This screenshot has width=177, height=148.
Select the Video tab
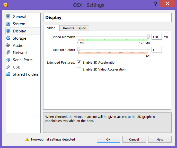[x=51, y=28]
